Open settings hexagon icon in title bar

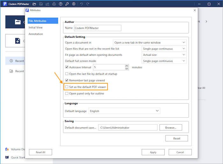click(x=74, y=4)
